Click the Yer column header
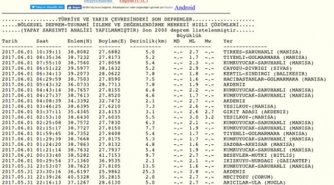This screenshot has width=334, height=185. (x=228, y=41)
